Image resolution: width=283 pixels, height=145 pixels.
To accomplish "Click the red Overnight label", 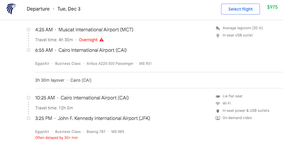I will (x=88, y=40).
